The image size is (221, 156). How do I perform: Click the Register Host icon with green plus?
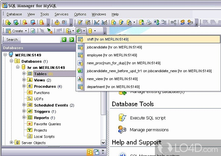point(16,22)
